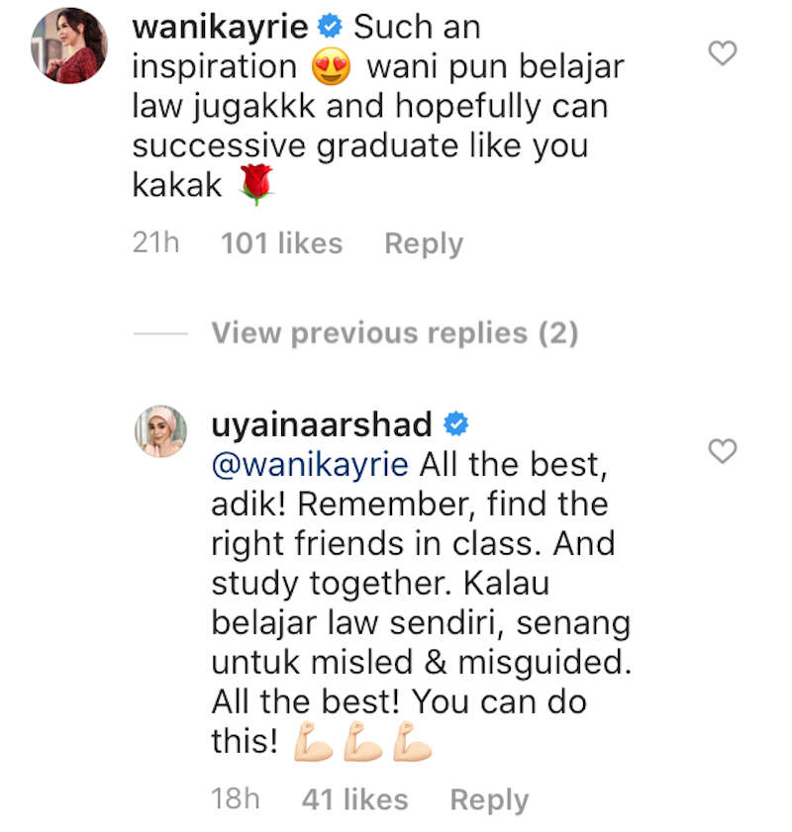Reply to uyainaarshad's comment
792x832 pixels.
click(x=489, y=800)
